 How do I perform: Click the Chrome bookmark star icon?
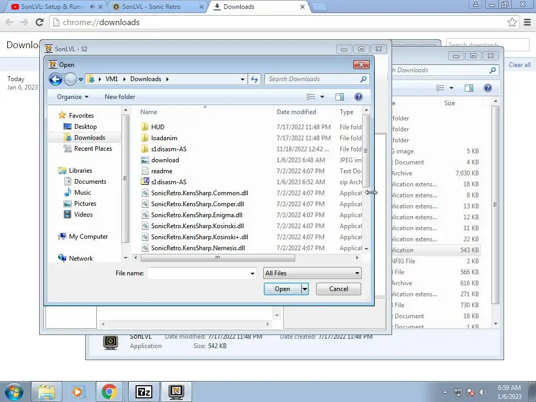pyautogui.click(x=512, y=22)
